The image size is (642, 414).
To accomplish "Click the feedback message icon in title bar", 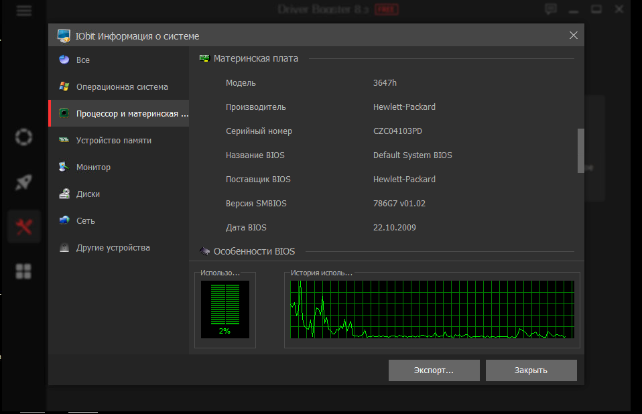I will click(550, 8).
